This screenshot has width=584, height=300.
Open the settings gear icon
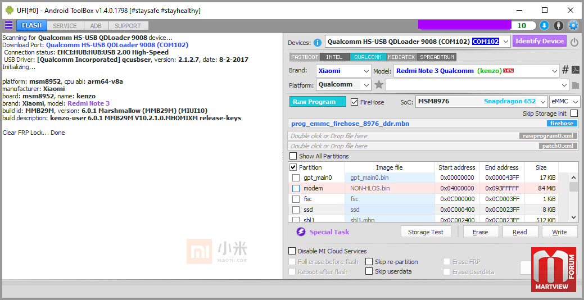(x=573, y=25)
